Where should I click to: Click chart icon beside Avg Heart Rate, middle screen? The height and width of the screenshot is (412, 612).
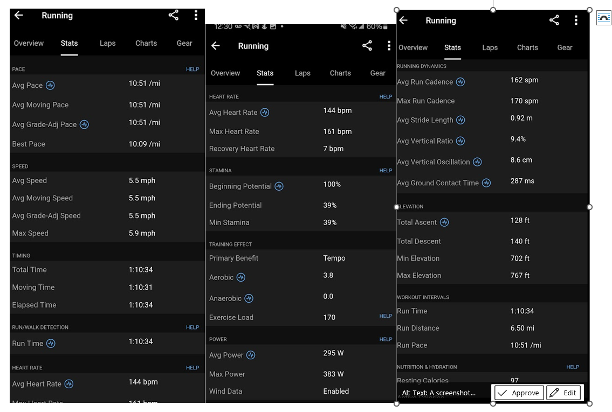click(x=265, y=113)
